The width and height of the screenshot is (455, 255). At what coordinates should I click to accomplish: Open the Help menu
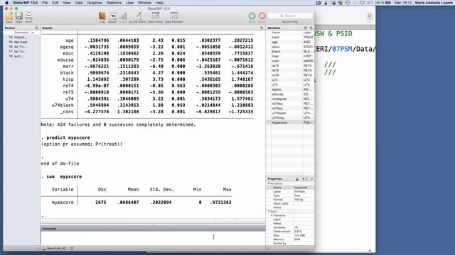pyautogui.click(x=159, y=3)
